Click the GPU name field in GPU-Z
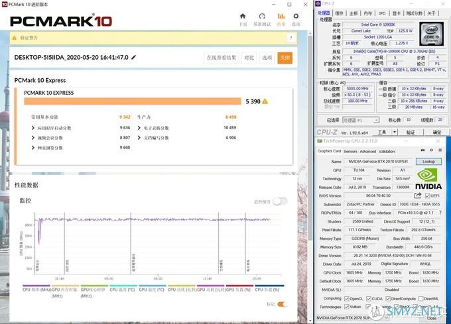Image resolution: width=451 pixels, height=324 pixels. [x=378, y=162]
